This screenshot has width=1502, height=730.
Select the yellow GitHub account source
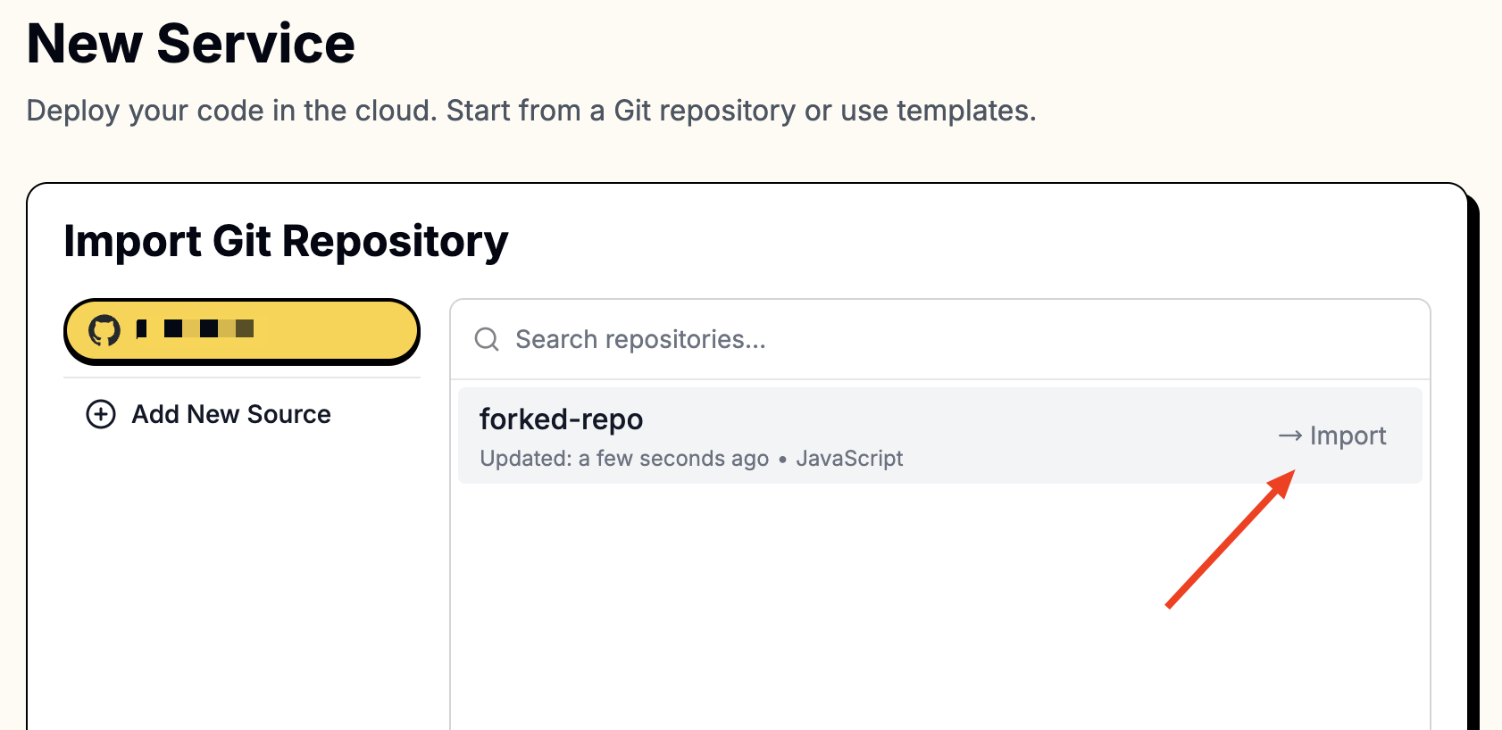tap(241, 331)
